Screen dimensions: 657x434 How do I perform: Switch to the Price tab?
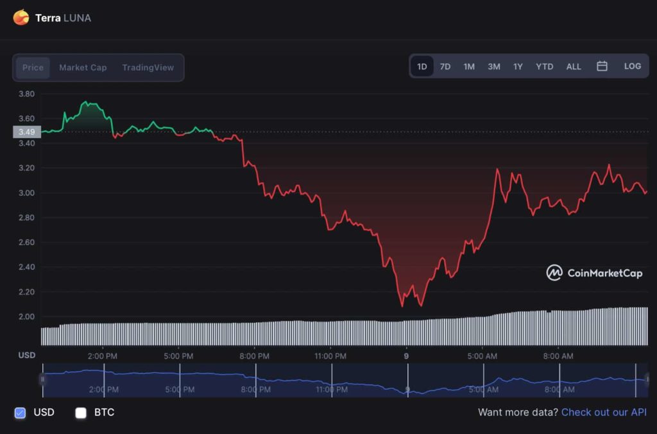coord(33,67)
